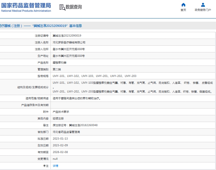
Task: Click the 适用范围/预期用途 label
Action: point(37,98)
